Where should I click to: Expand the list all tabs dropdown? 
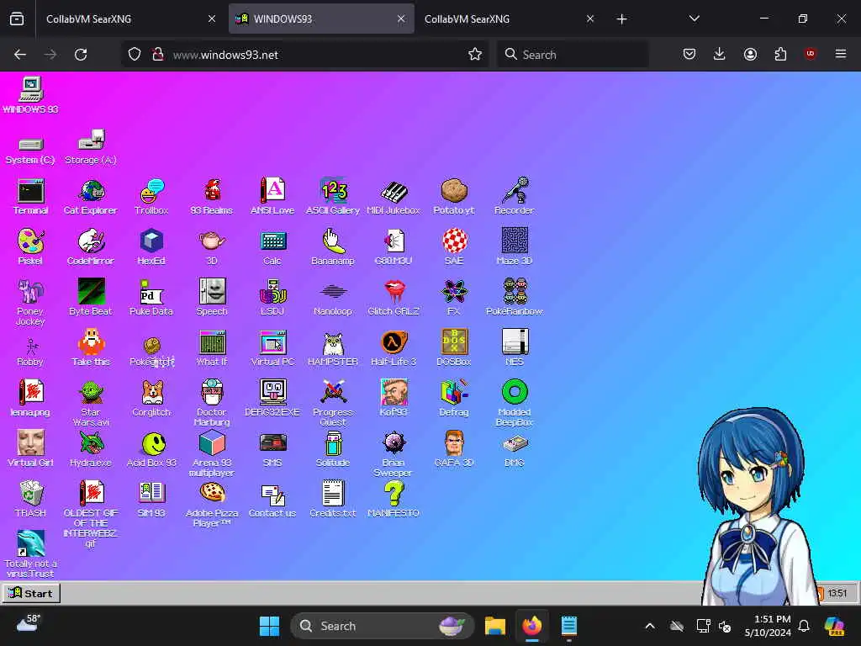pyautogui.click(x=694, y=19)
